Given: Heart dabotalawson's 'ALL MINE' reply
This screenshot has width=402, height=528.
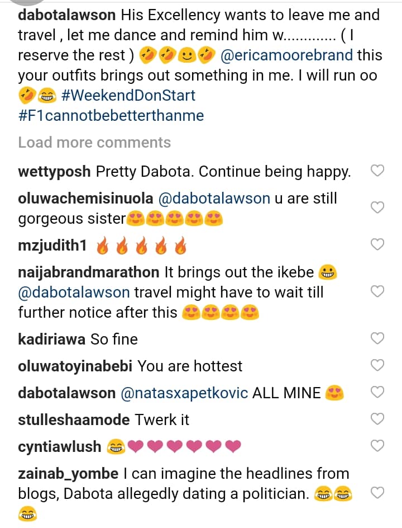Looking at the screenshot, I should (377, 393).
